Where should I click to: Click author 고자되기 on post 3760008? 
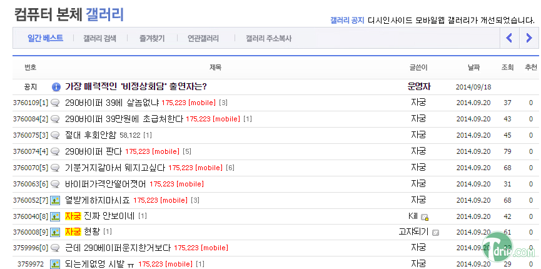(413, 231)
